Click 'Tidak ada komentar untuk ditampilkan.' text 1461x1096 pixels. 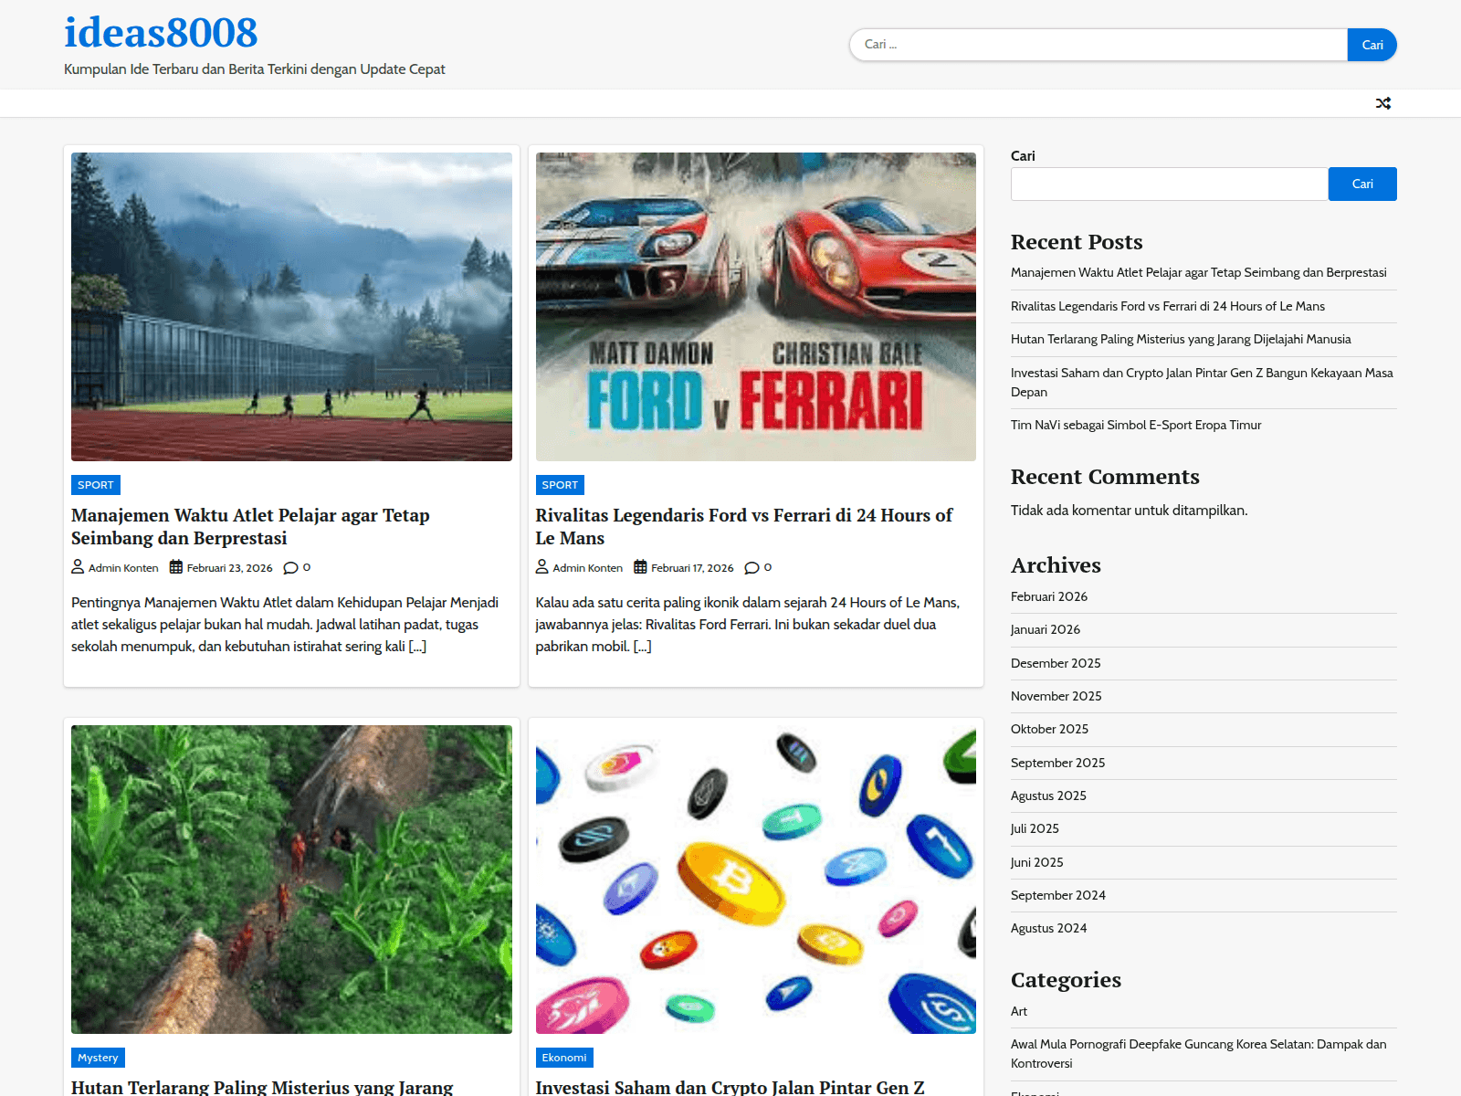[1129, 511]
